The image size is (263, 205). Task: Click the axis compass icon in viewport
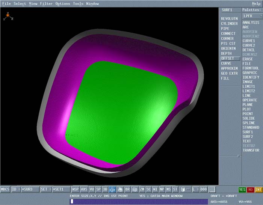[8, 16]
